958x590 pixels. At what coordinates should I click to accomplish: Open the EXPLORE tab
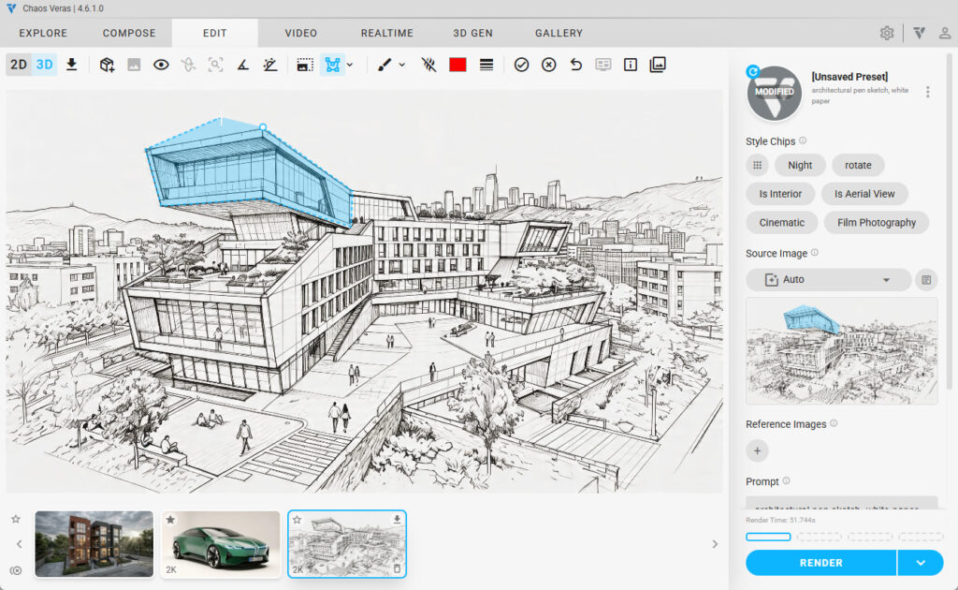(x=43, y=33)
